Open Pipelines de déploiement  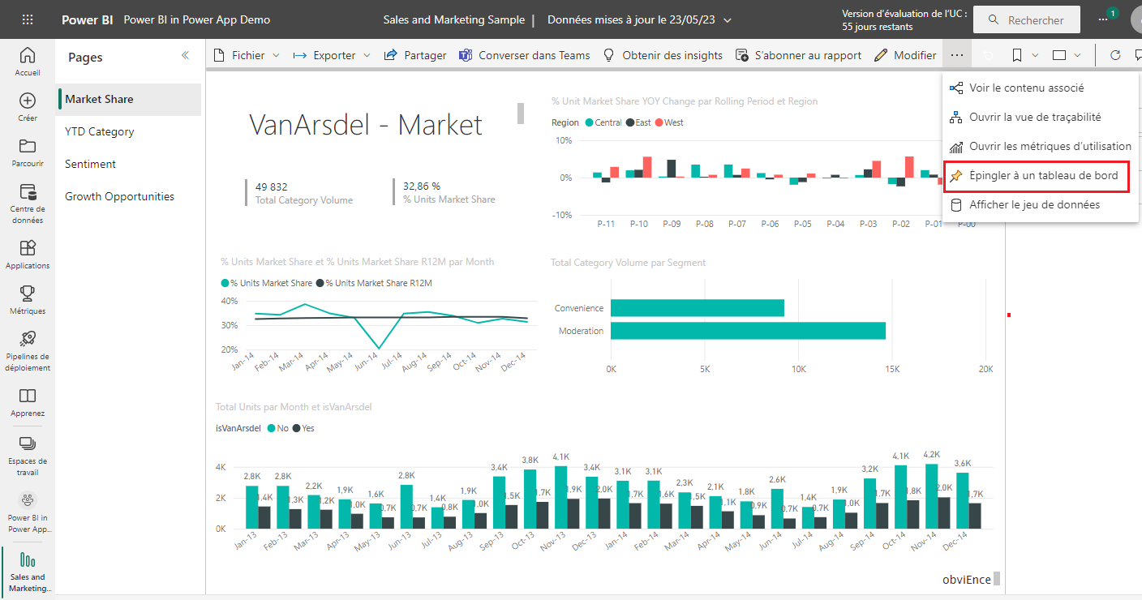[x=28, y=351]
